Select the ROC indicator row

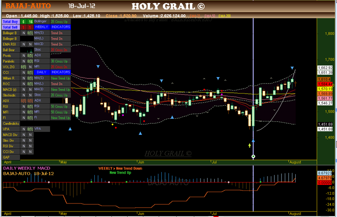11,84
